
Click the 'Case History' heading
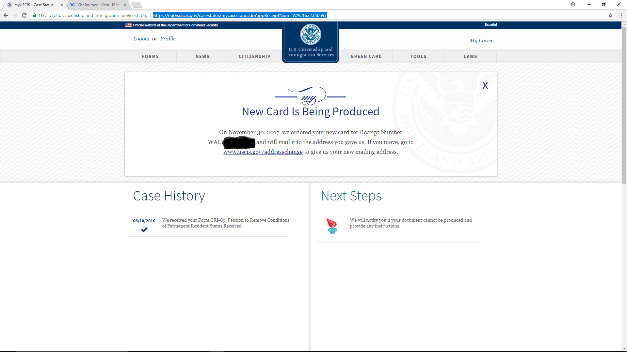pos(169,196)
